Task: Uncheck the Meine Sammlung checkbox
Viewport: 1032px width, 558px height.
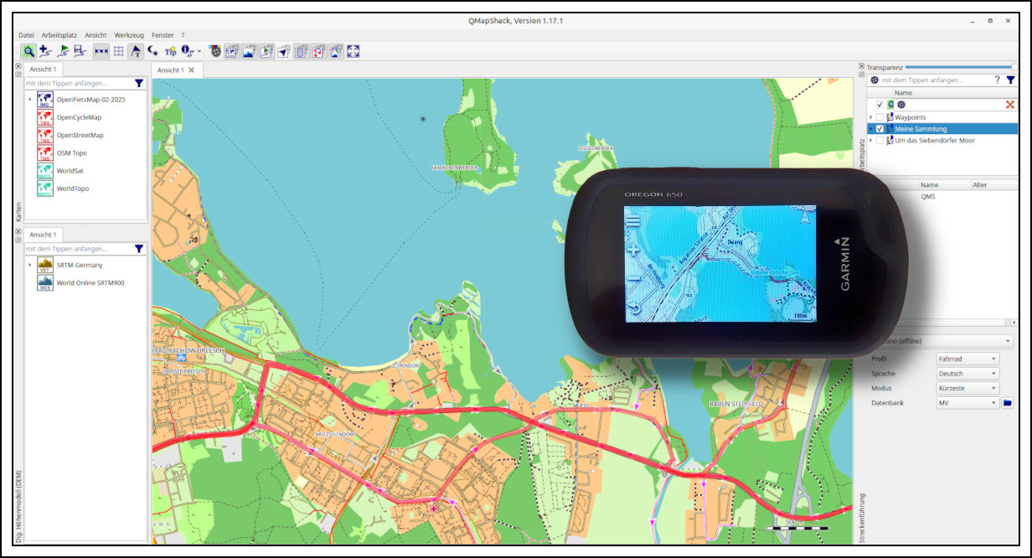Action: point(880,129)
